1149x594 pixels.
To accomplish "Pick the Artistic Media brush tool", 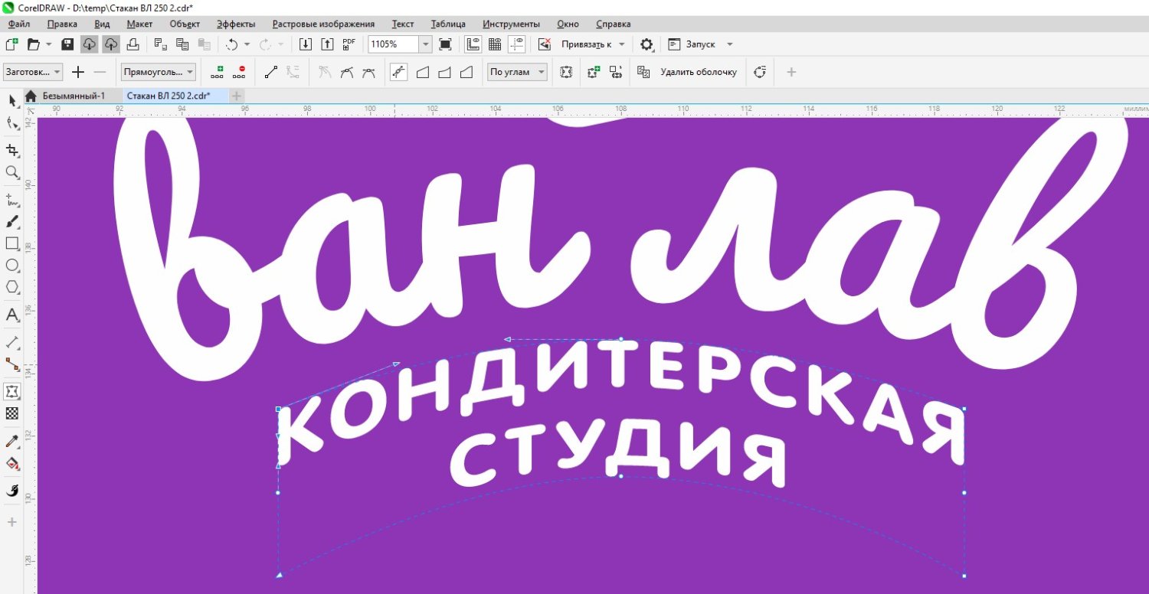I will [12, 222].
